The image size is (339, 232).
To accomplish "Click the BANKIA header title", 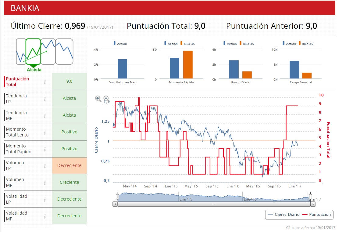I will (x=25, y=8).
